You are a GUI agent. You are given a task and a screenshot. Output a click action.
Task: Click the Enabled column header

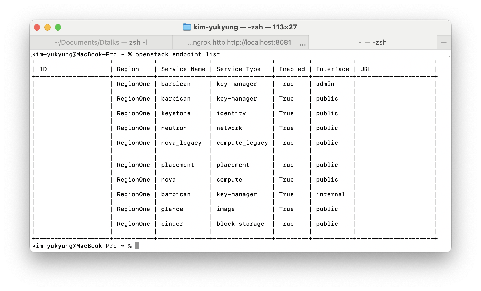click(x=292, y=69)
